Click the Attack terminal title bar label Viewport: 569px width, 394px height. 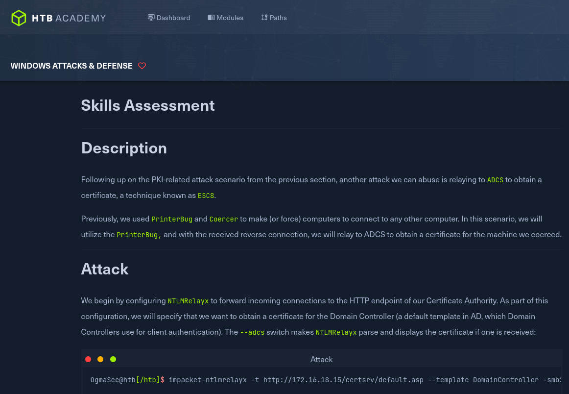tap(321, 359)
